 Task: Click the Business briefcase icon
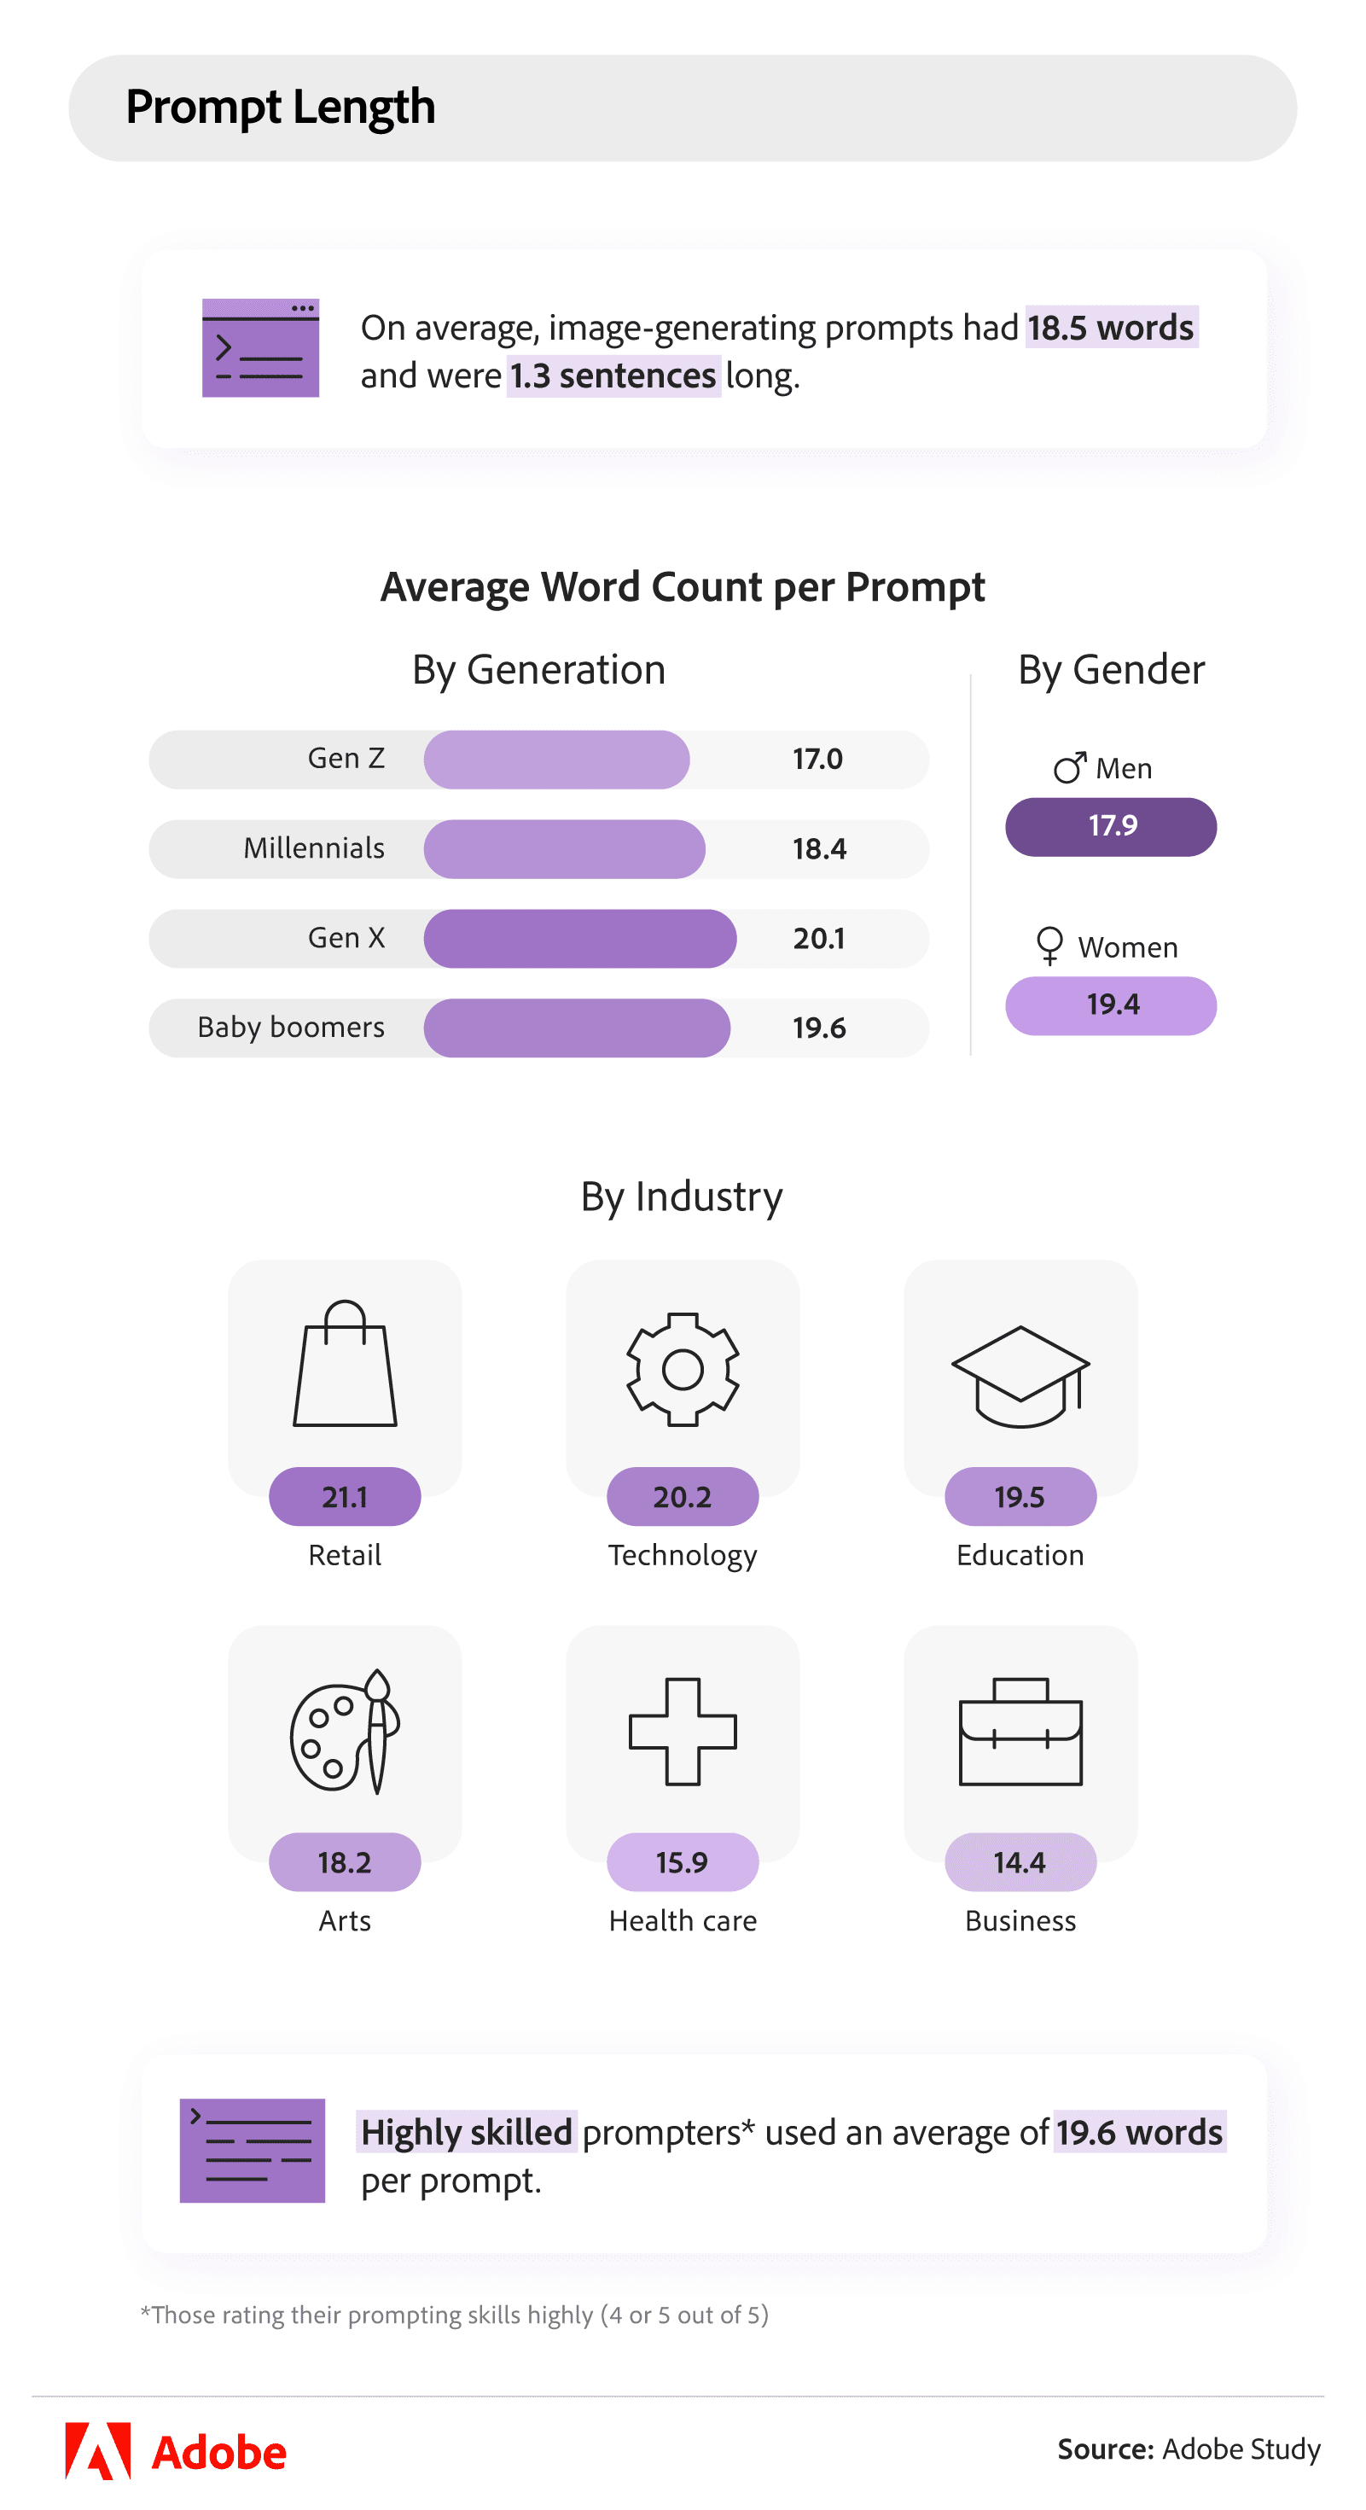coord(1019,1732)
